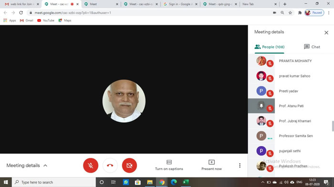Select the People (108) tab
334x187 pixels.
tap(270, 47)
